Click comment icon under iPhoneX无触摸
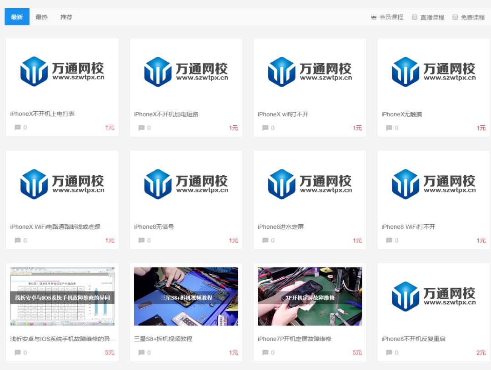The image size is (491, 370). pos(389,128)
